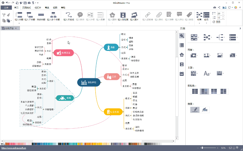Switch to the 页面样式 (Page Style) tab
The height and width of the screenshot is (151, 243).
(27, 7)
